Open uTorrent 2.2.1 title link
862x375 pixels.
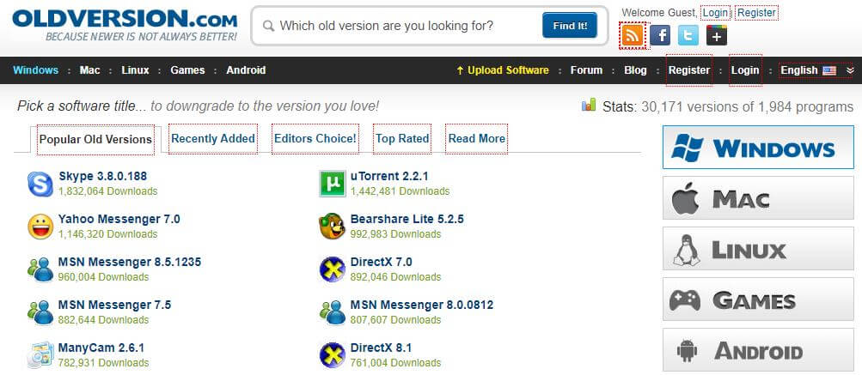[x=389, y=176]
